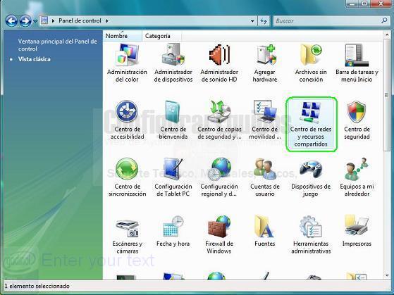This screenshot has width=394, height=295.
Task: Open Barra de tareas y menú Inicio
Action: (357, 63)
